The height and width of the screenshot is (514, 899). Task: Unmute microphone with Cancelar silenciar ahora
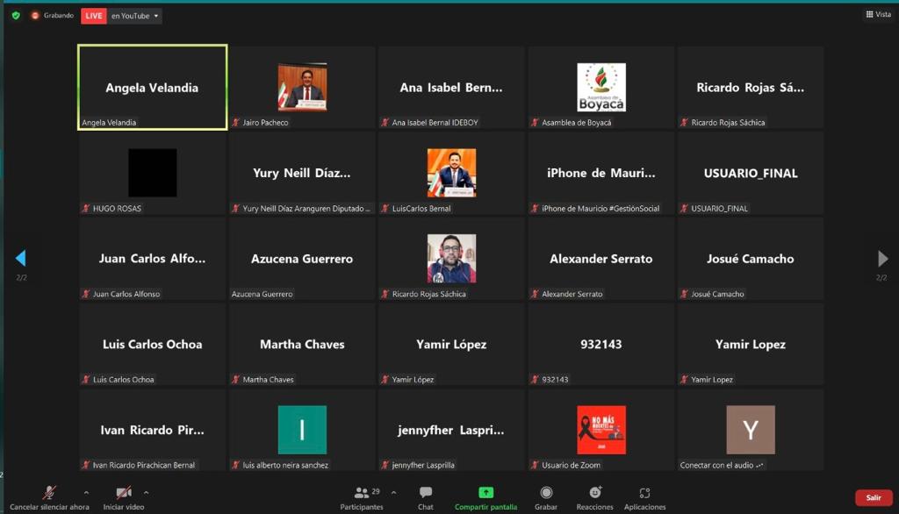[x=50, y=493]
